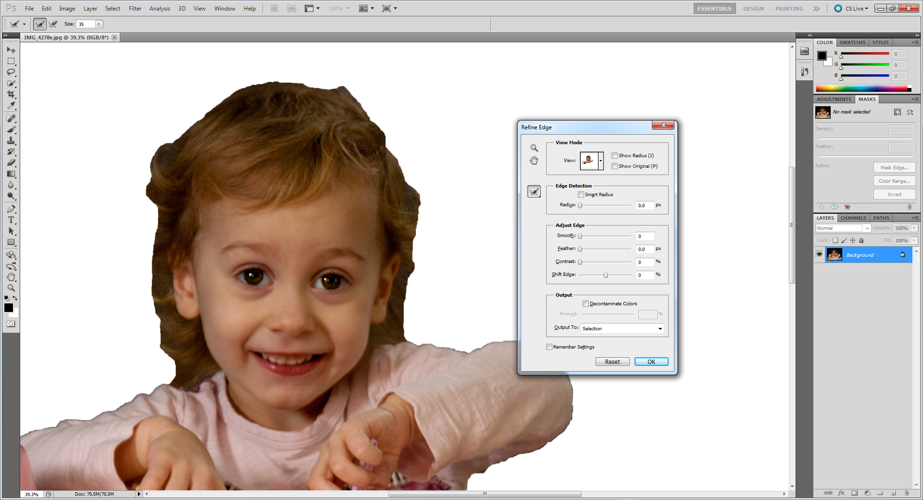Open the tool preset picker dropdown
The image size is (923, 500).
(24, 25)
